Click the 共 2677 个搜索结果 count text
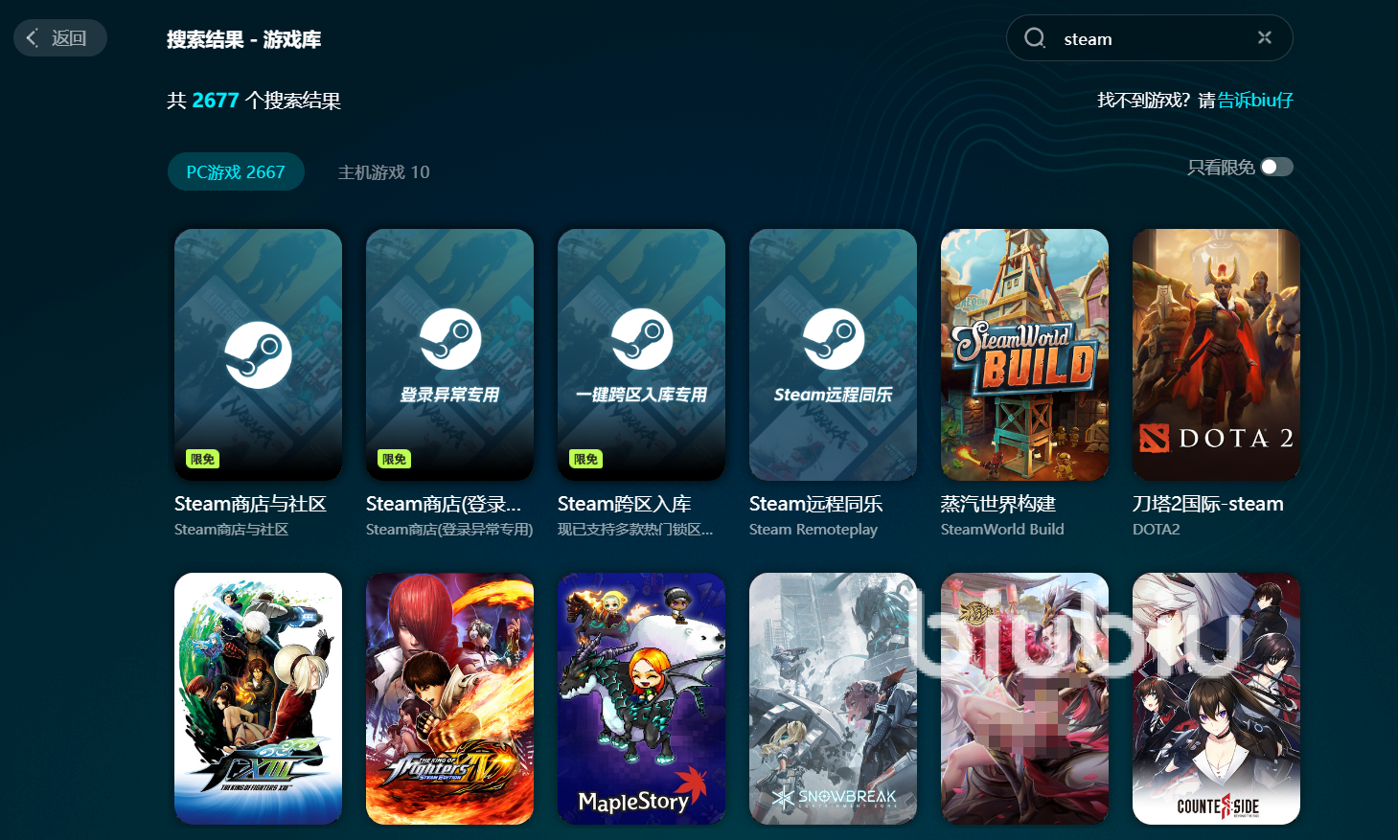Viewport: 1398px width, 840px height. 254,101
